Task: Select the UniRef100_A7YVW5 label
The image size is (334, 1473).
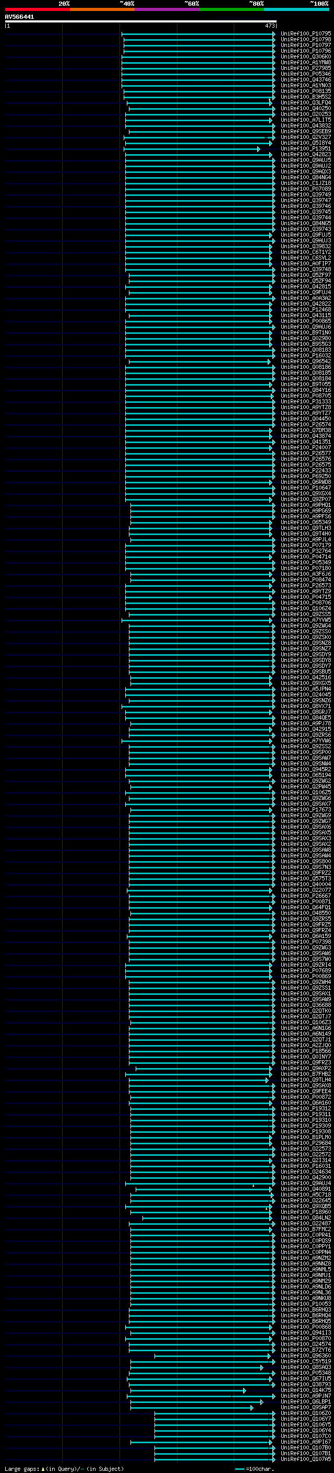Action: click(x=306, y=620)
